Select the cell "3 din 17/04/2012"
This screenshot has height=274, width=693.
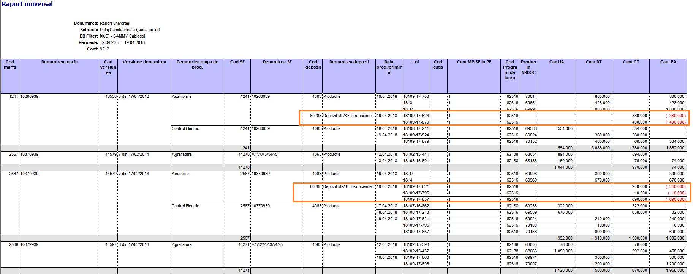coord(134,96)
